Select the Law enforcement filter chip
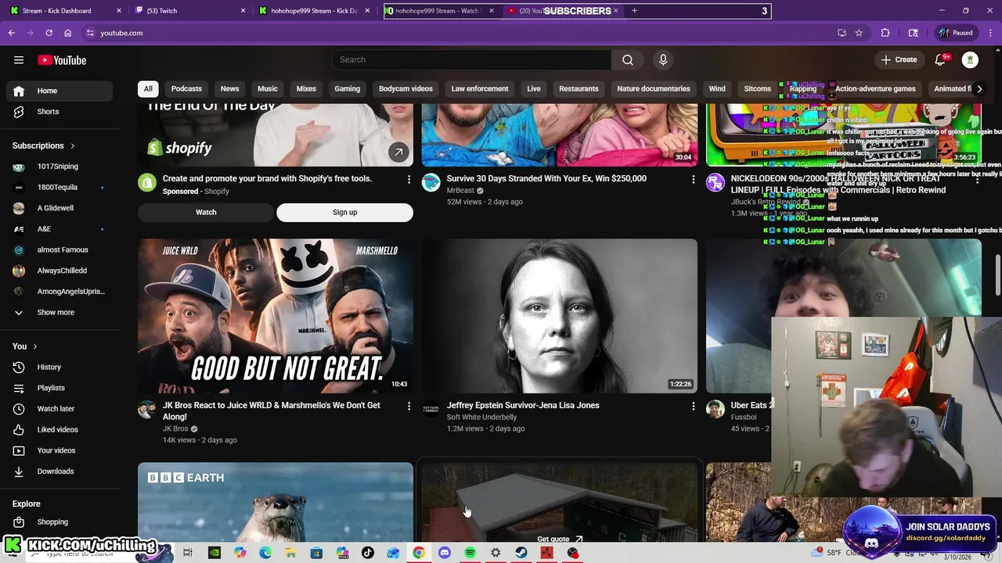Viewport: 1002px width, 563px height. pos(480,89)
